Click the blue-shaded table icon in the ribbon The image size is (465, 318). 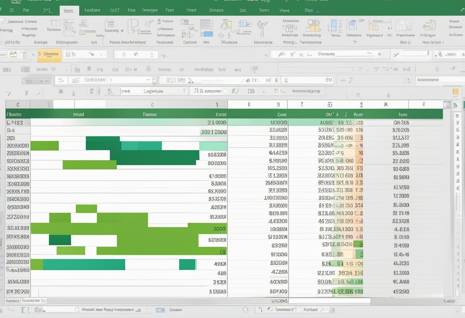(x=206, y=26)
